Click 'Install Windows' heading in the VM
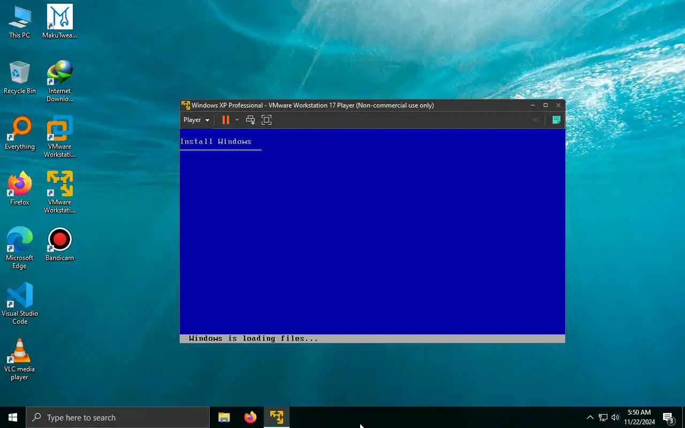Screen dimensions: 685x428 point(216,141)
